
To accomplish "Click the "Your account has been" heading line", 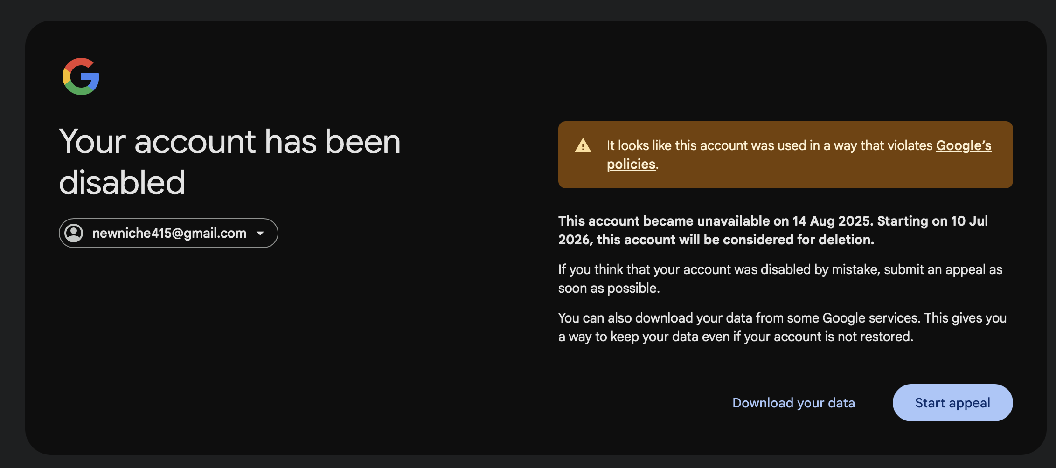I will [230, 142].
